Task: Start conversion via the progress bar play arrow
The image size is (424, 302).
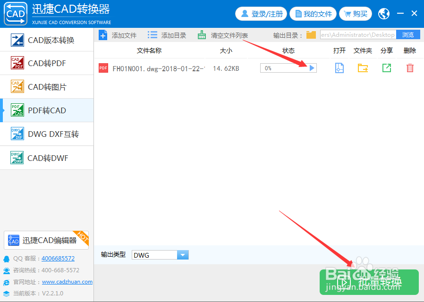Action: pos(312,68)
